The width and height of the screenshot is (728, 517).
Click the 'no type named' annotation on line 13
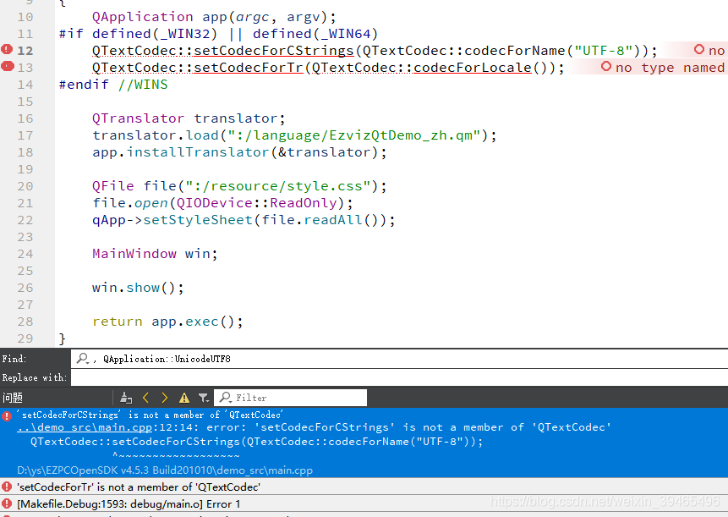tap(663, 68)
